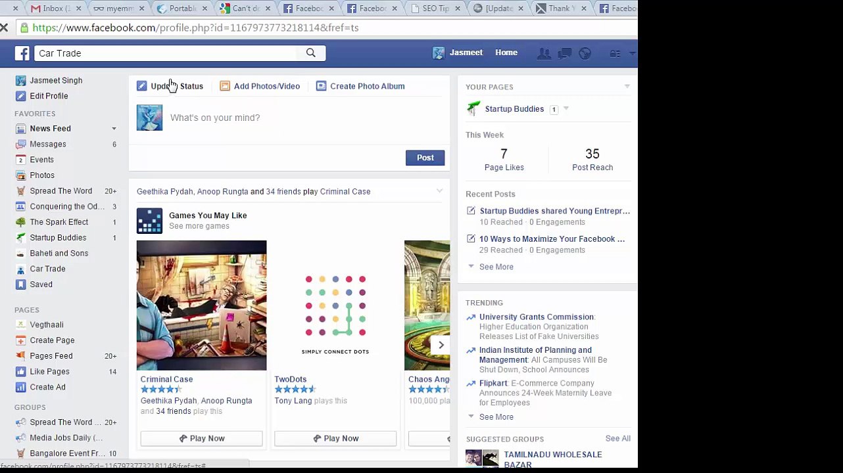Click the Photos icon in sidebar
Image resolution: width=843 pixels, height=473 pixels.
[x=20, y=175]
